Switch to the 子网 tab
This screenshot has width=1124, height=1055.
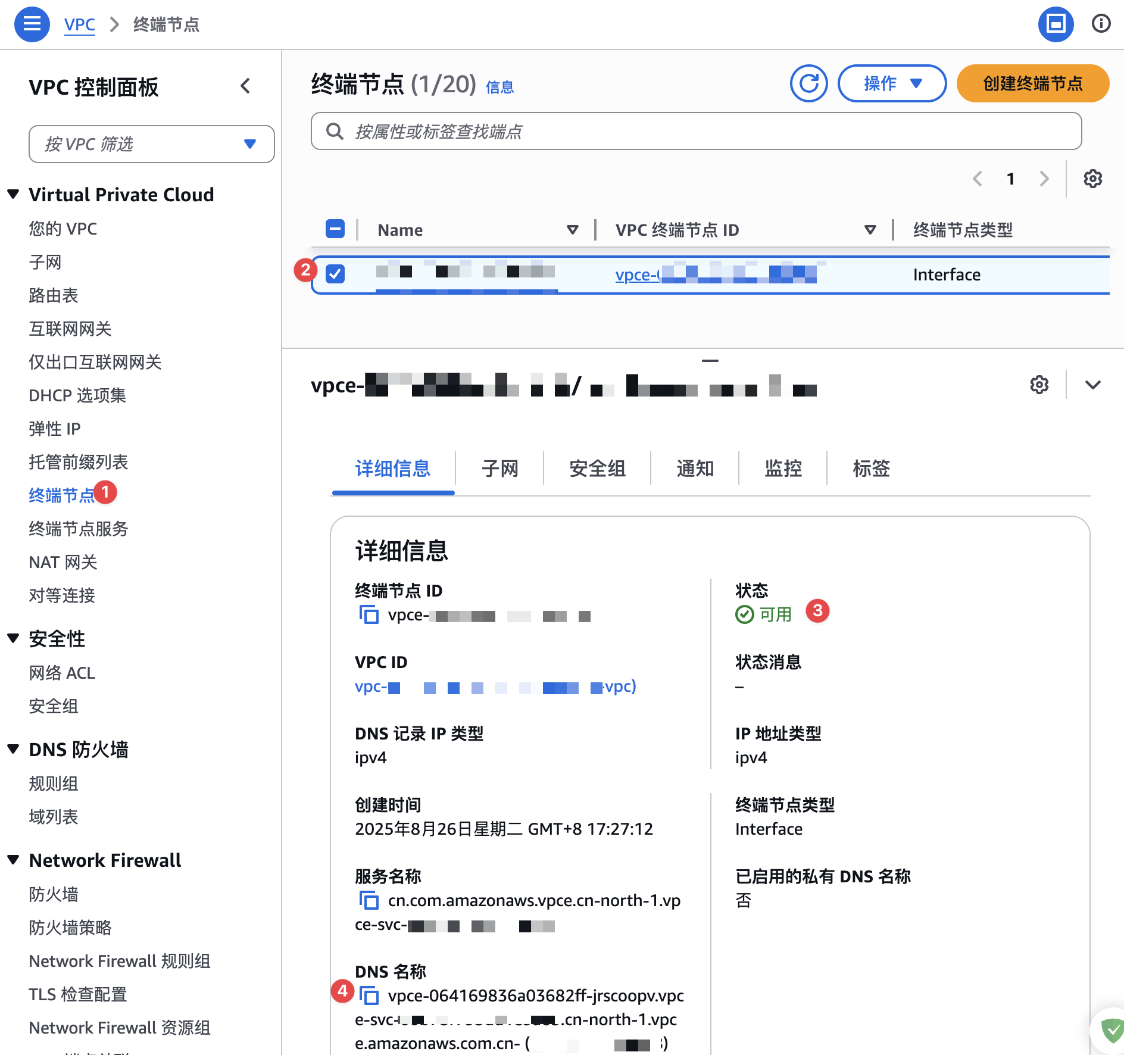point(500,469)
